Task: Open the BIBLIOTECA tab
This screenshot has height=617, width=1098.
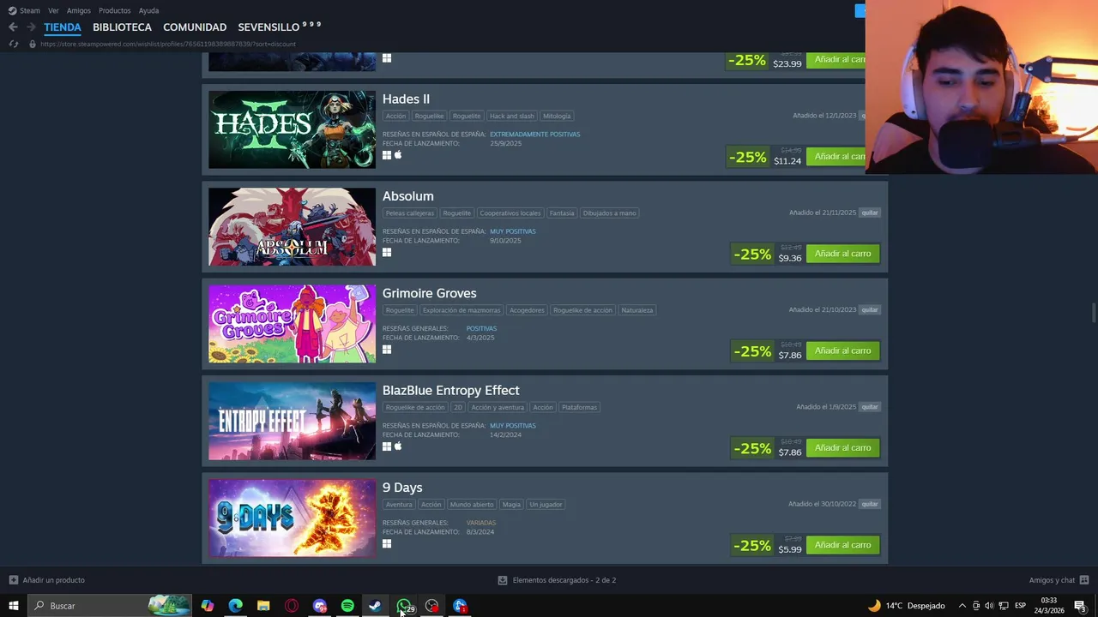Action: [x=122, y=27]
